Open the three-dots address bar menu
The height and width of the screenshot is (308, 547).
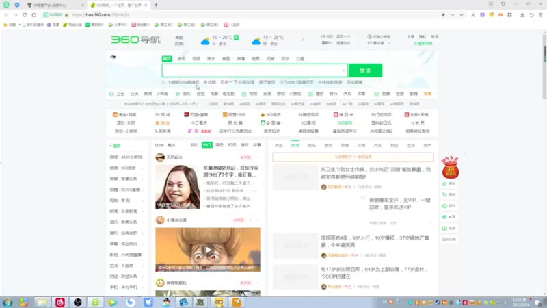point(452,15)
